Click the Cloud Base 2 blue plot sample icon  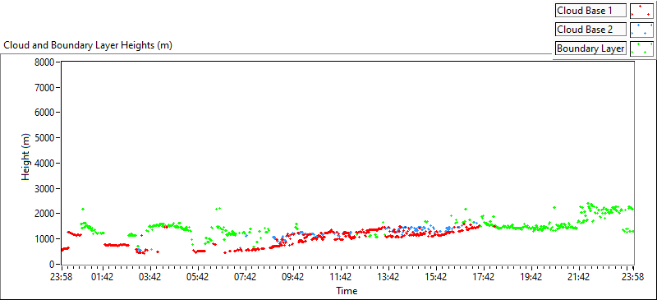(x=641, y=30)
